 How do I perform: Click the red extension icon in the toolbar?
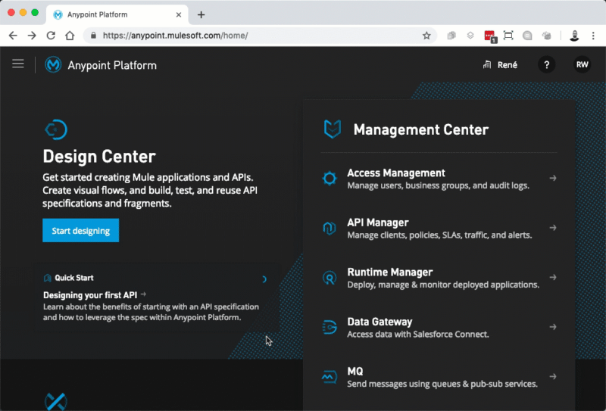pyautogui.click(x=490, y=36)
